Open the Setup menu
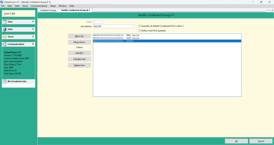 53,6
